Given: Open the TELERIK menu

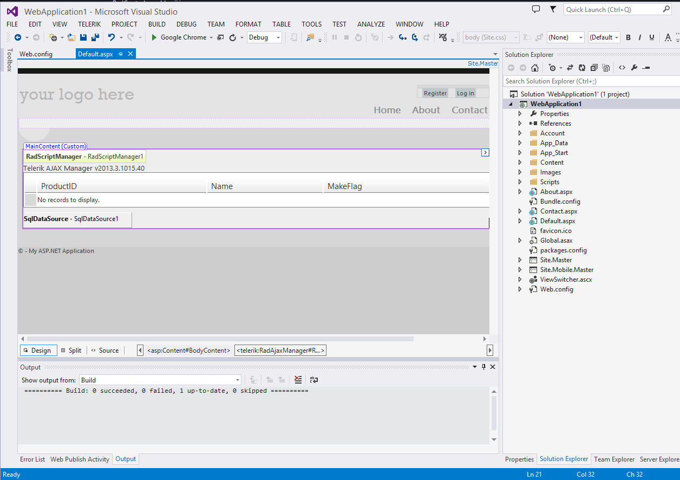Looking at the screenshot, I should pos(89,24).
